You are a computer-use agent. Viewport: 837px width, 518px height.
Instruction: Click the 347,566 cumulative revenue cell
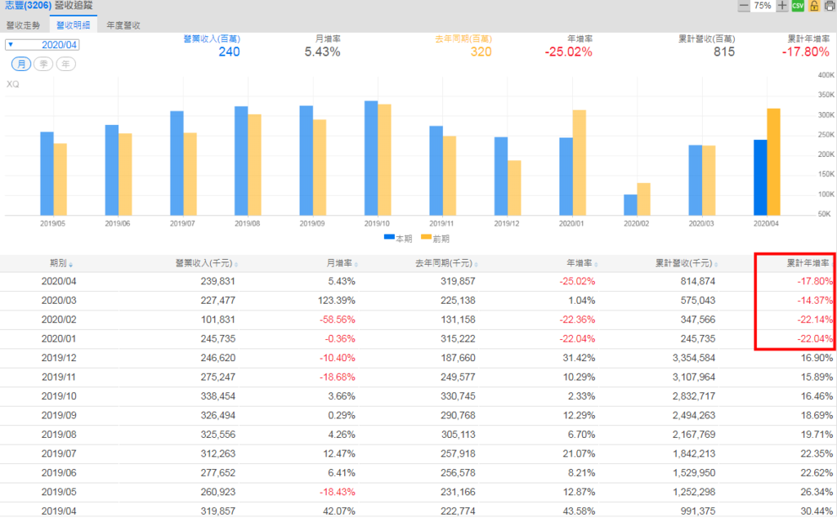click(698, 319)
